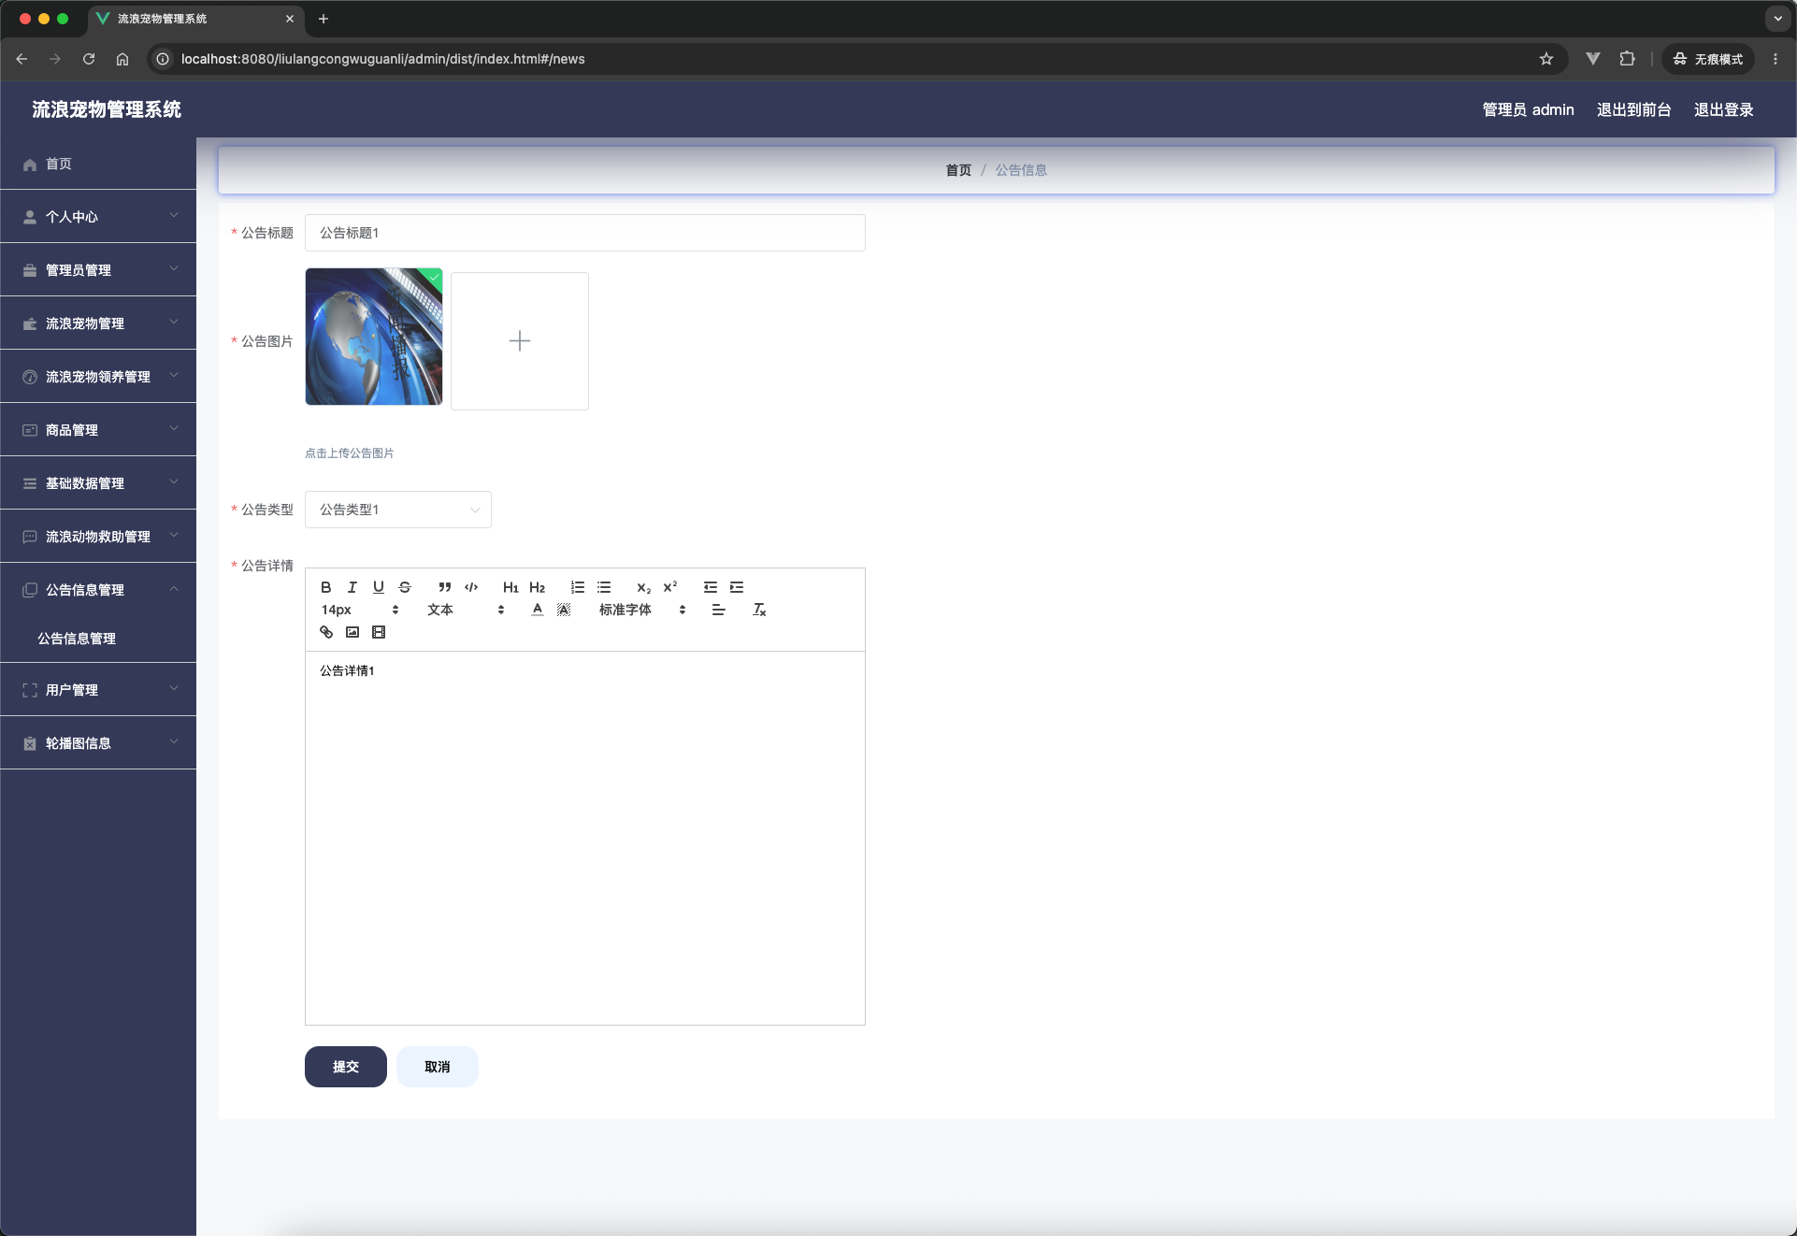Expand the 管理员管理 sidebar menu
The height and width of the screenshot is (1236, 1797).
tap(98, 269)
